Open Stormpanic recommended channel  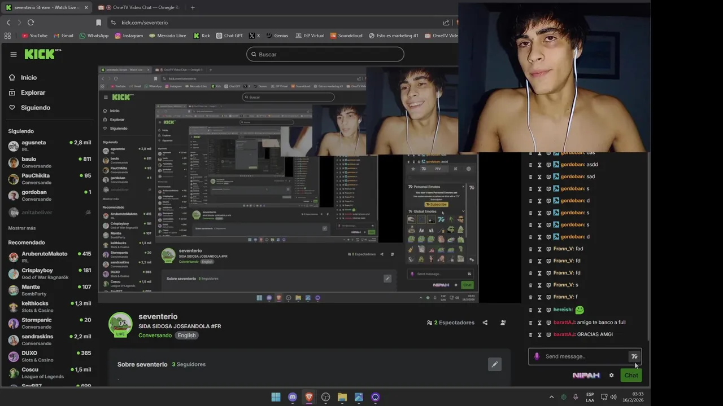50,323
